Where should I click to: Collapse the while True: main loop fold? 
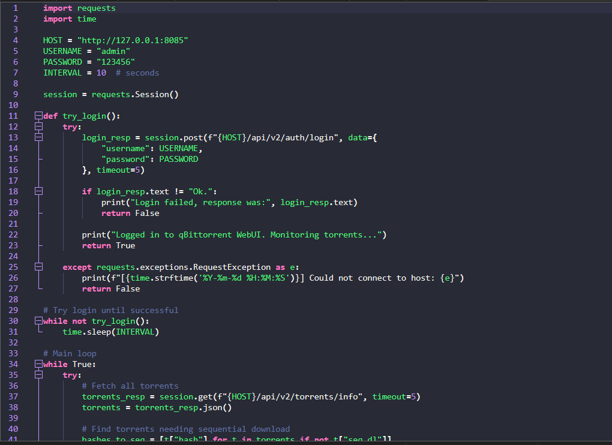point(38,364)
